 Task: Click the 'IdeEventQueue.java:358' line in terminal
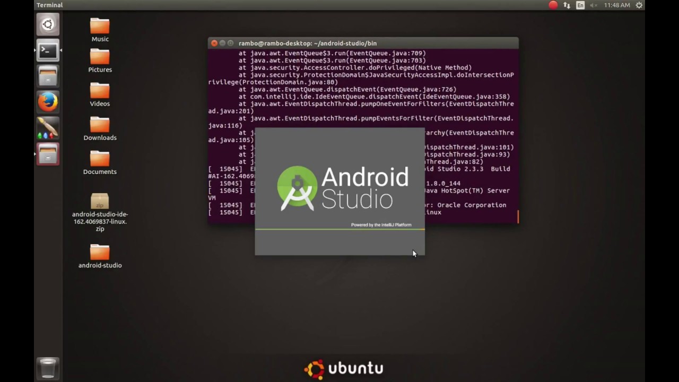[374, 97]
